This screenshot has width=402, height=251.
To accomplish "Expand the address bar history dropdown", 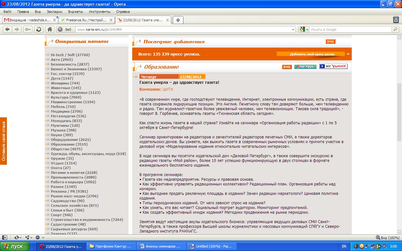I will [x=293, y=29].
